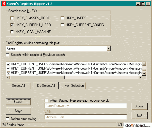Click the Invert Selection button
Screen dimensions: 152x128
pos(73,86)
